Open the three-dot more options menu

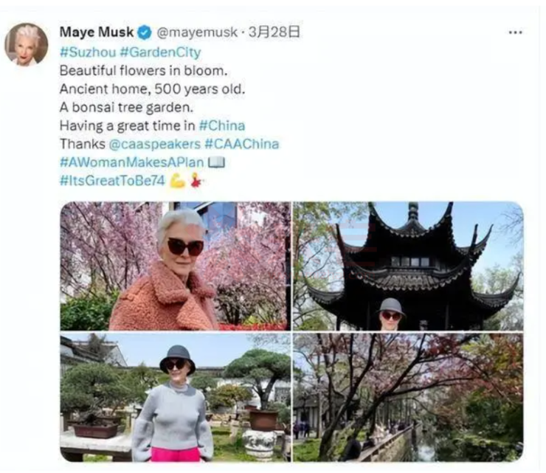[x=515, y=32]
